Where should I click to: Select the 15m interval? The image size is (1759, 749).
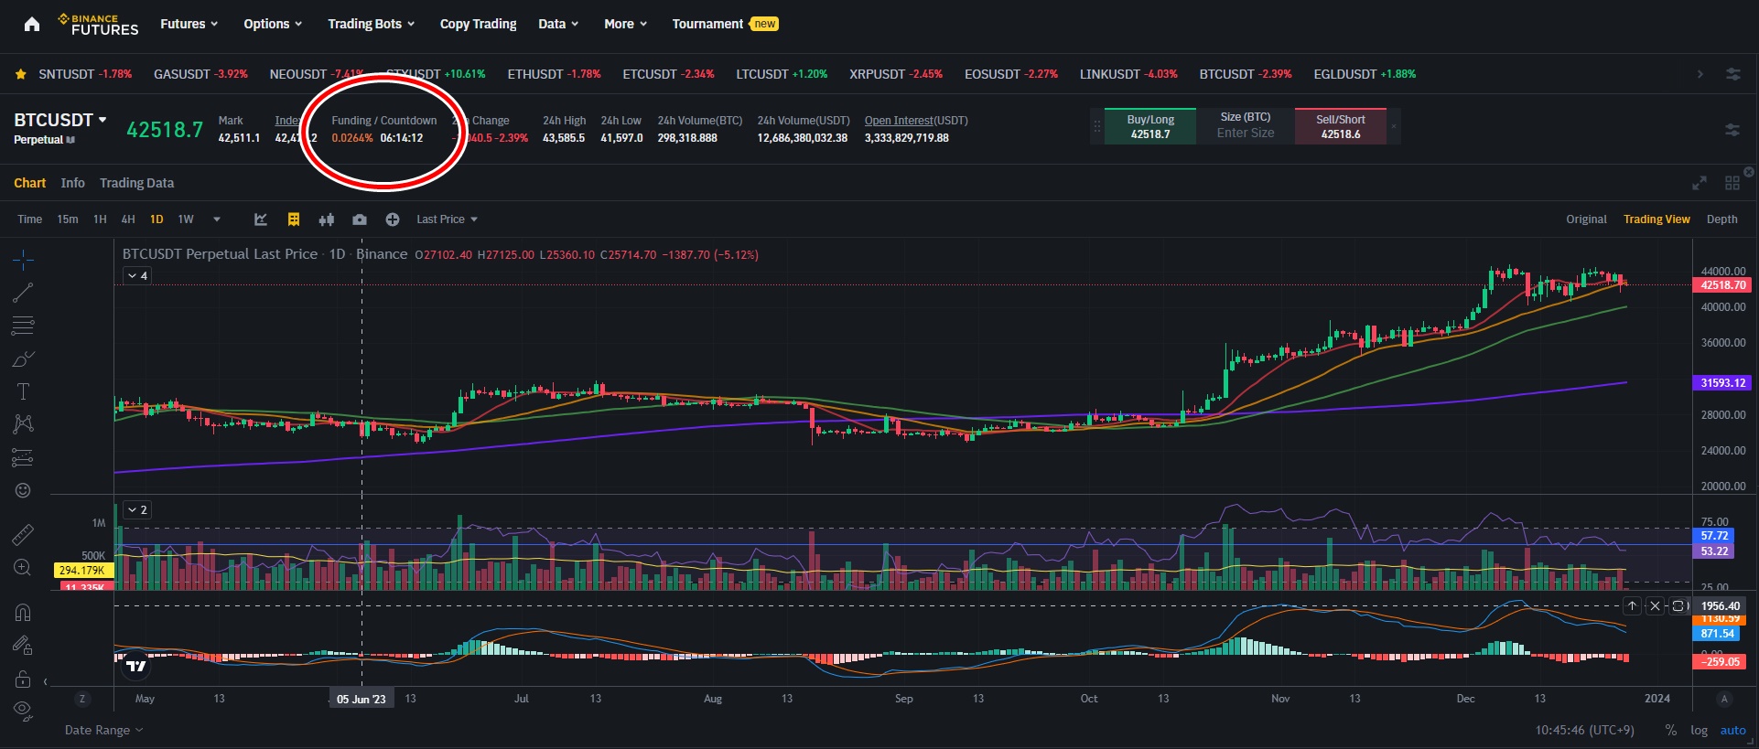(x=68, y=219)
